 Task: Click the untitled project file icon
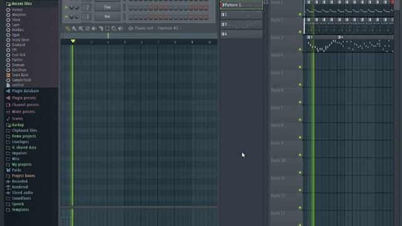coord(8,85)
